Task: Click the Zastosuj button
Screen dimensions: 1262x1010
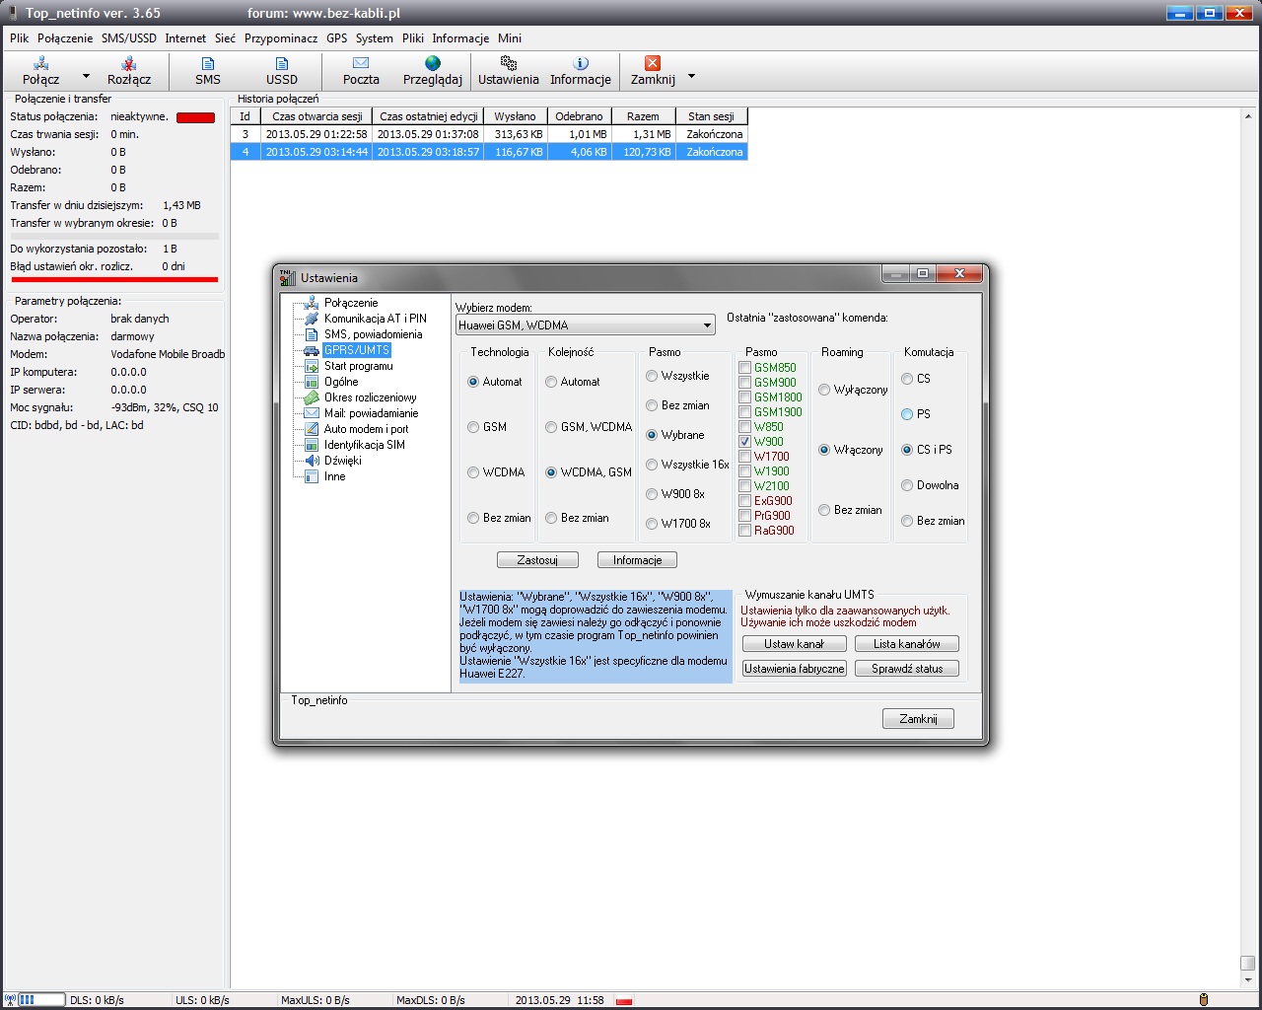Action: [x=537, y=560]
